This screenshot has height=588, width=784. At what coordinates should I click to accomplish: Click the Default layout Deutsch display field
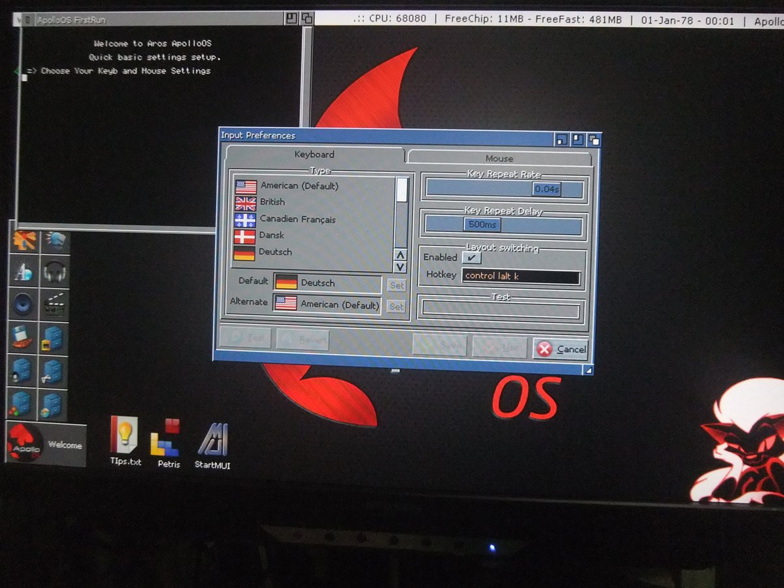[x=327, y=283]
